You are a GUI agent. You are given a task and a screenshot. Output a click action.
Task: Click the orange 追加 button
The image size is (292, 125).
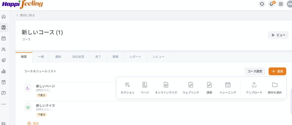click(277, 71)
